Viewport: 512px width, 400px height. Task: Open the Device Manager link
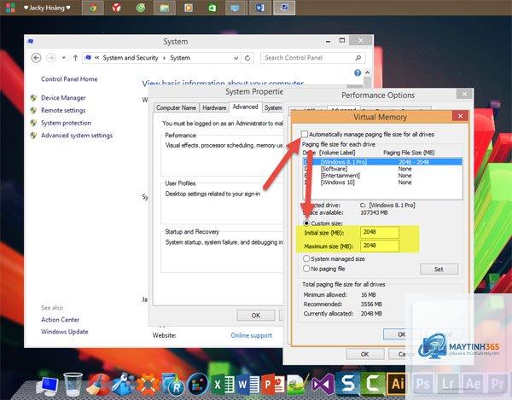[x=63, y=98]
